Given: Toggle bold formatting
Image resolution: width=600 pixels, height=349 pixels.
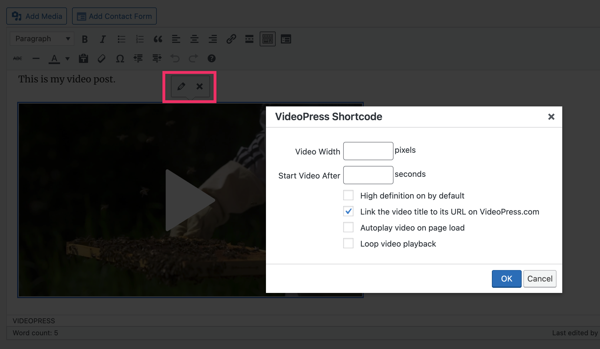Looking at the screenshot, I should coord(84,39).
